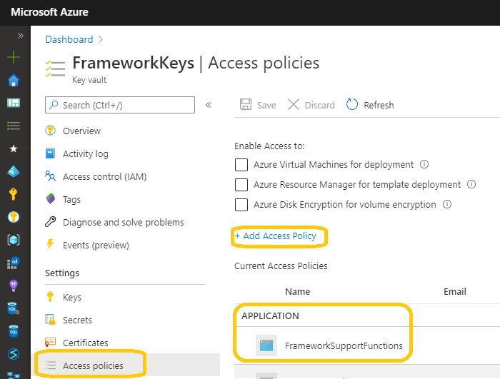Expand the left navigation sidebar with double chevron

pyautogui.click(x=20, y=35)
